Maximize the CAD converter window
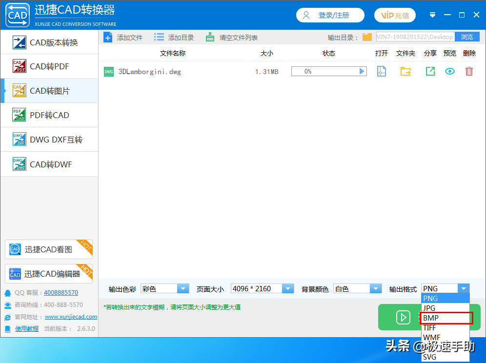The height and width of the screenshot is (363, 486). pyautogui.click(x=462, y=15)
